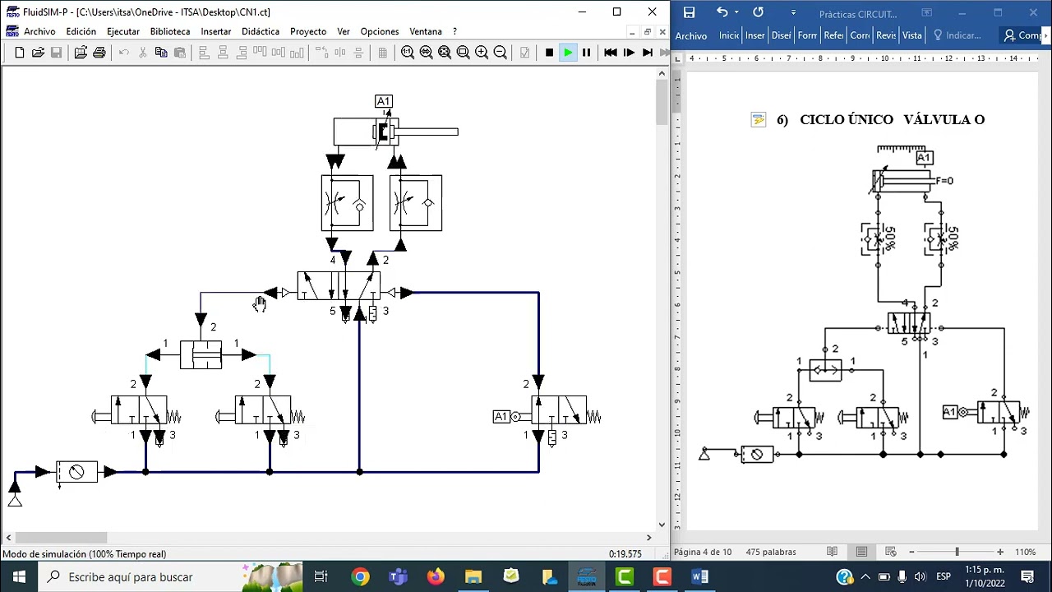Click the simulate-to-state-change icon
1052x592 pixels.
(x=648, y=53)
